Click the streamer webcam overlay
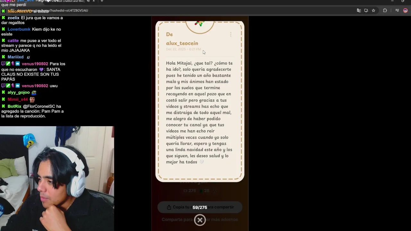411x231 pixels. [57, 178]
